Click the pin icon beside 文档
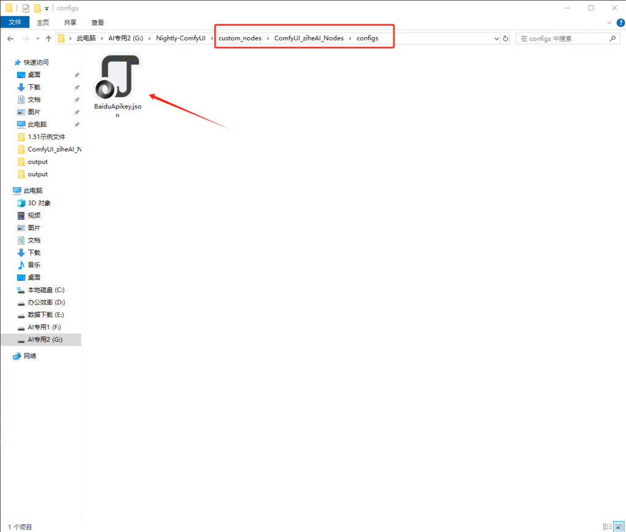The height and width of the screenshot is (532, 626). 76,100
